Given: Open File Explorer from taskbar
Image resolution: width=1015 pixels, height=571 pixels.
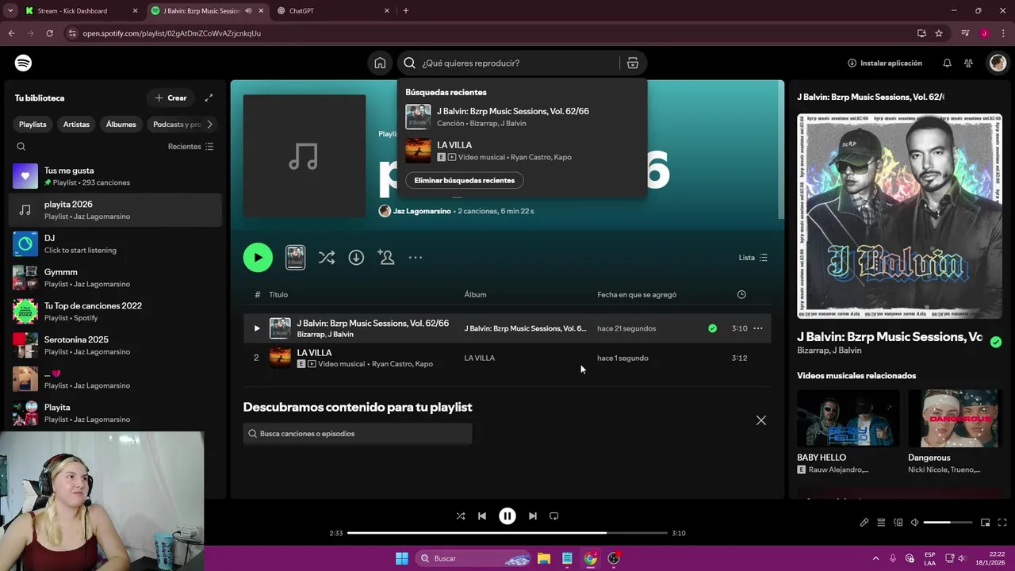Looking at the screenshot, I should (x=544, y=558).
